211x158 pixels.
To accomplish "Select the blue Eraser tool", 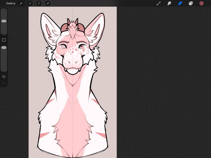I will click(x=180, y=3).
